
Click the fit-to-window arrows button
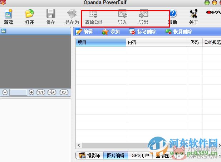click(52, 92)
